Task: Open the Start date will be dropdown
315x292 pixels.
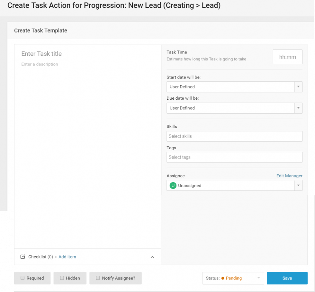Action: (234, 87)
